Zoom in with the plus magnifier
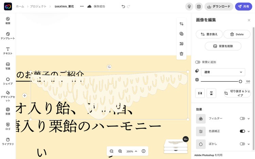This screenshot has width=255, height=159. [x=120, y=151]
